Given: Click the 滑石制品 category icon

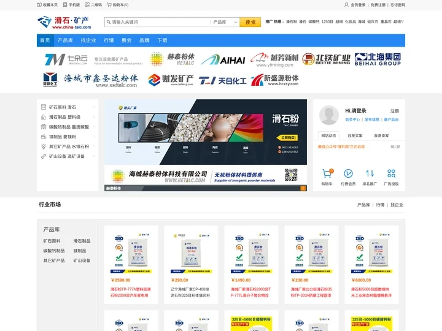Looking at the screenshot, I should point(44,117).
